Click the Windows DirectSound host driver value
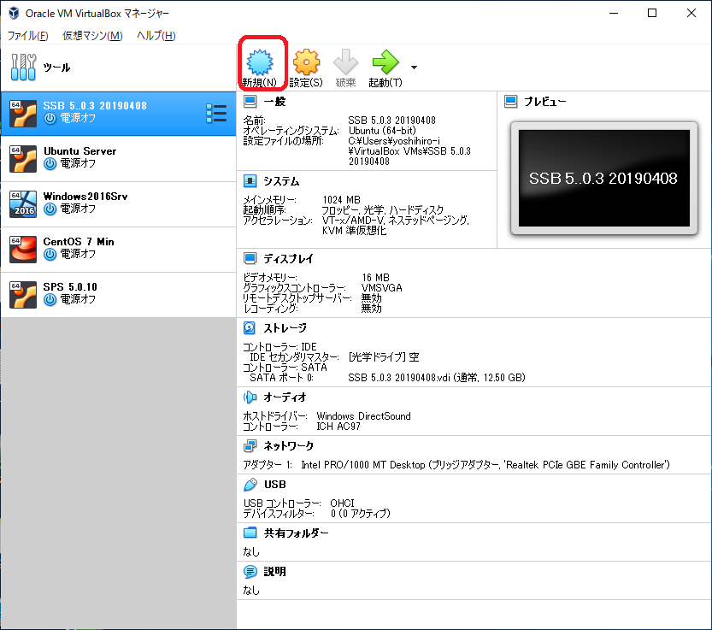712x630 pixels. click(x=364, y=416)
